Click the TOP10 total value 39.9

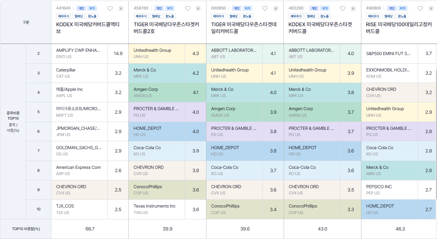(167, 229)
